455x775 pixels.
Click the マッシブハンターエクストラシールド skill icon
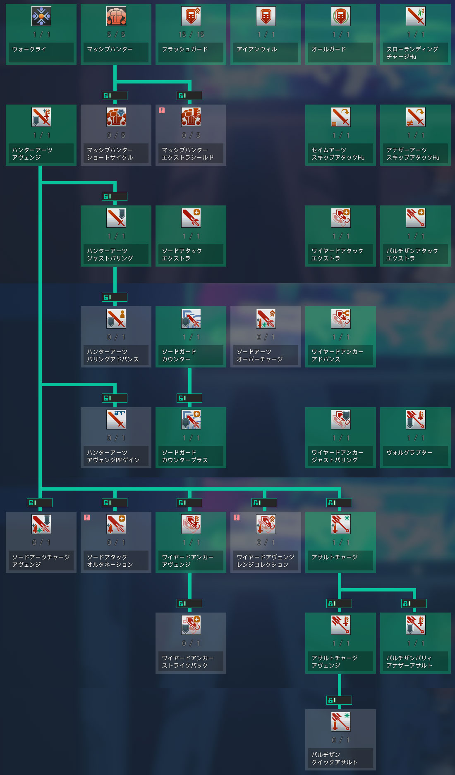[x=191, y=117]
